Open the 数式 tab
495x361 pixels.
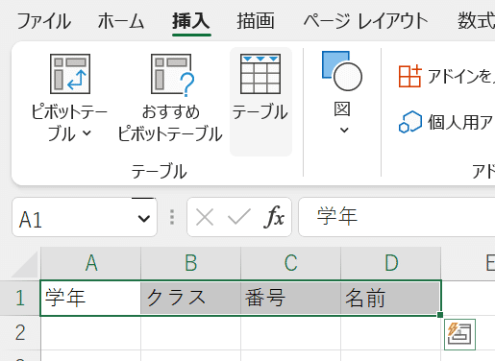tap(476, 21)
